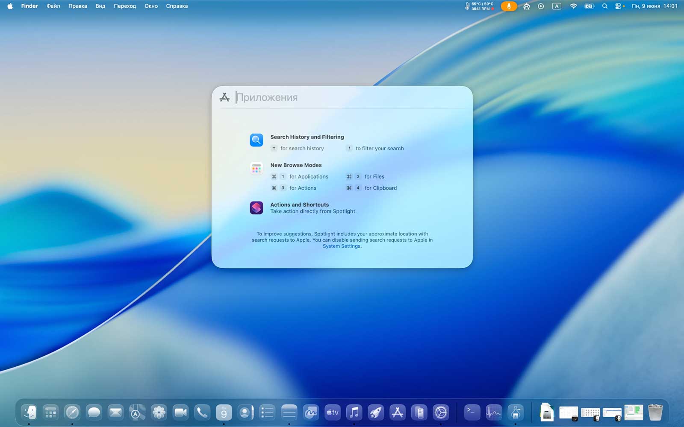Click the New Browse Modes icon
684x427 pixels.
(256, 168)
